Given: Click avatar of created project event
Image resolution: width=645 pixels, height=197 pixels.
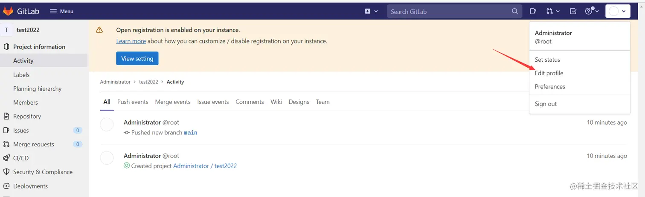Looking at the screenshot, I should click(107, 158).
